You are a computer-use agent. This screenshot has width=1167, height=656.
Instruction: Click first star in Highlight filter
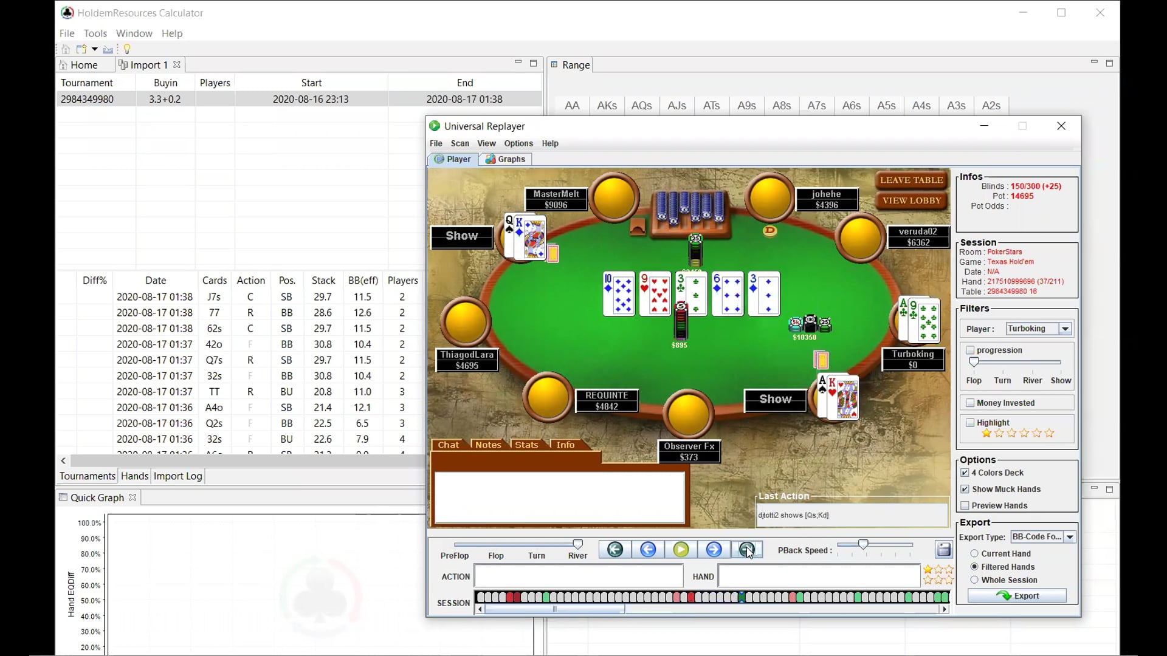(986, 433)
